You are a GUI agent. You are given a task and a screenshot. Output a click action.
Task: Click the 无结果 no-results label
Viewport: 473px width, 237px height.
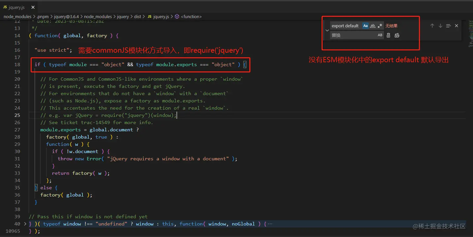pos(392,26)
